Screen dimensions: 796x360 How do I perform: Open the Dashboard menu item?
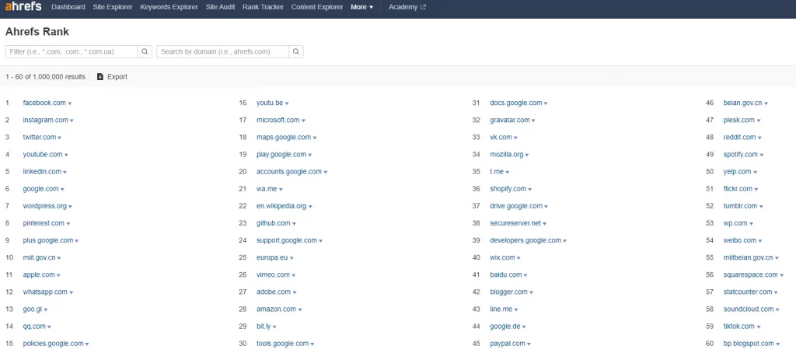click(68, 7)
